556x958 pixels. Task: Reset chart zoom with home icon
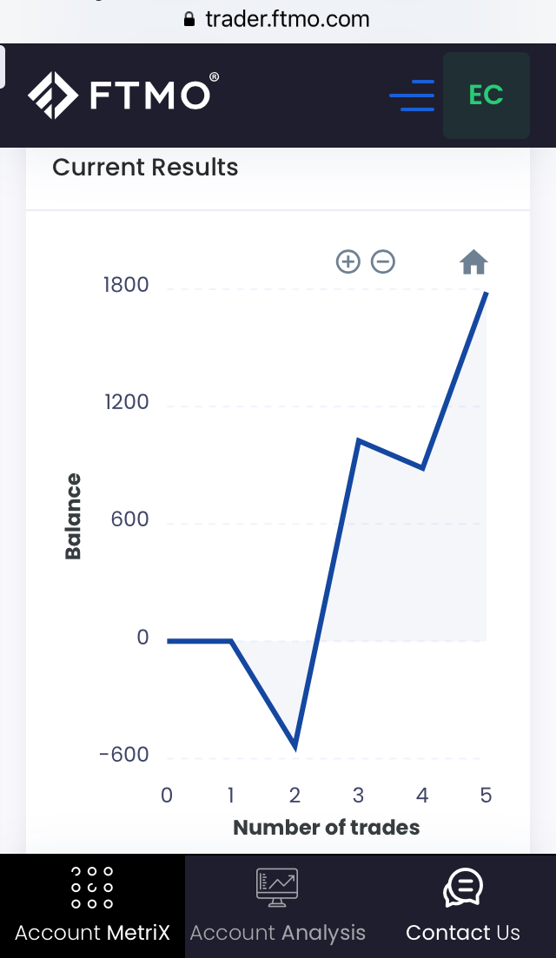pyautogui.click(x=473, y=261)
